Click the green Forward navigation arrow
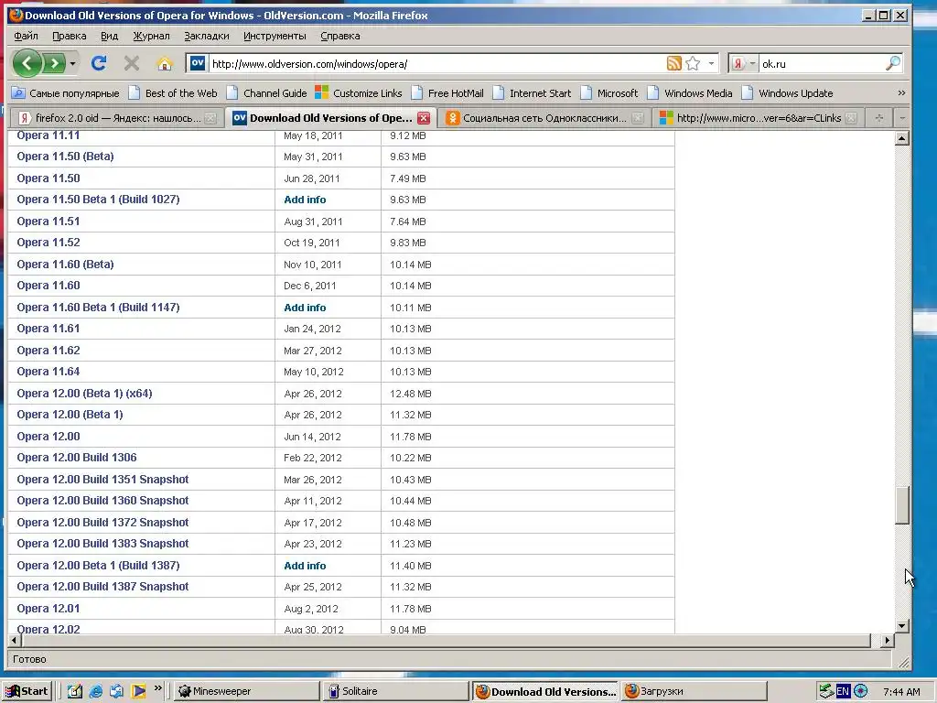This screenshot has width=937, height=703. point(54,63)
